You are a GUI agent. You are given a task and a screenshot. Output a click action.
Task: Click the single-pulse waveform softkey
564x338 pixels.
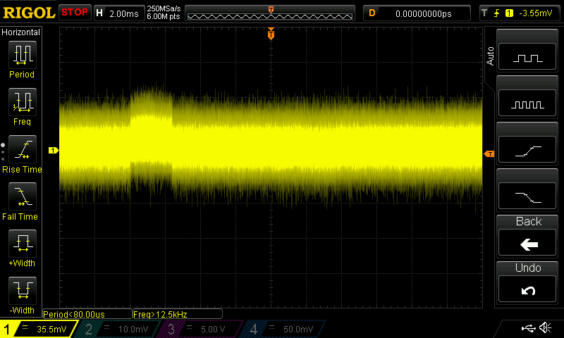point(527,56)
